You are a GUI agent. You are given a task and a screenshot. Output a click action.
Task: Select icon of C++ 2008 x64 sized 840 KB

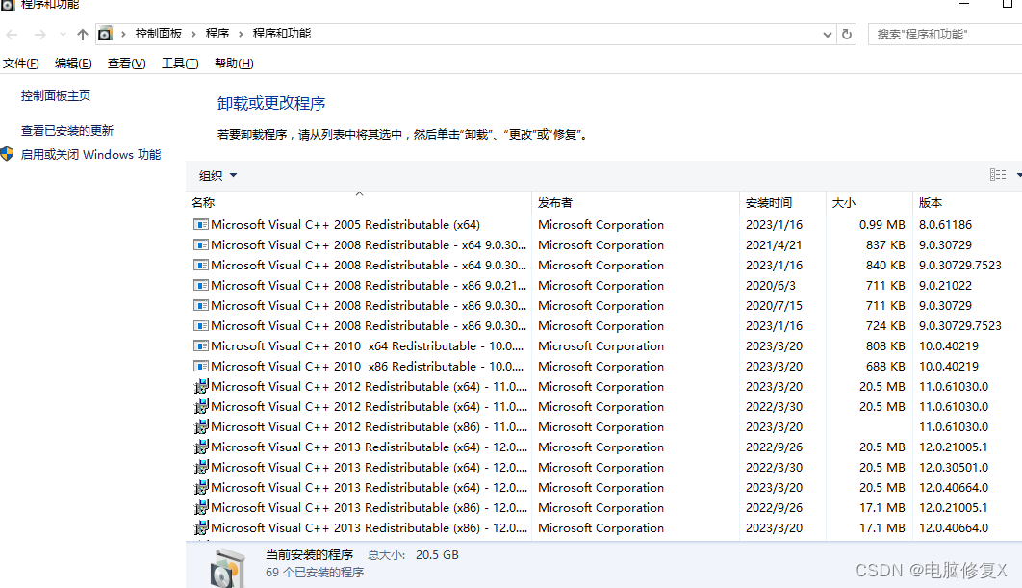point(201,266)
